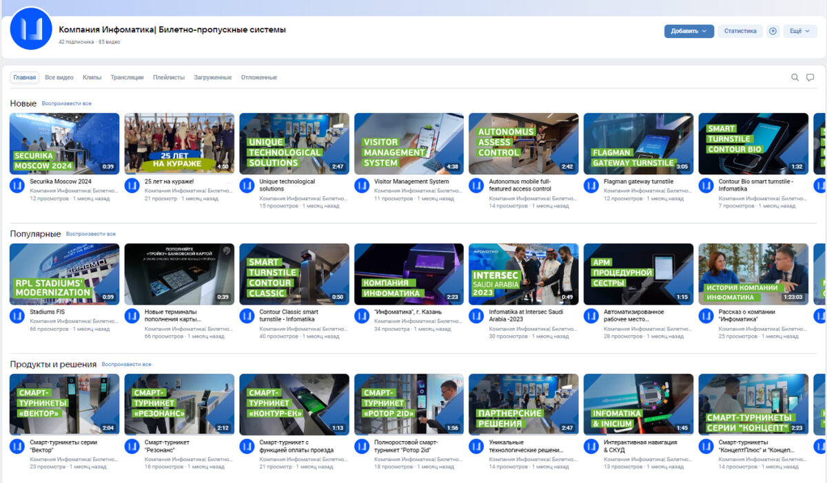Click the Продукты и решения section heading
This screenshot has width=827, height=483.
pos(53,364)
